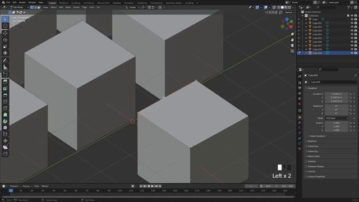
Task: Select the Move tool
Action: pyautogui.click(x=5, y=33)
